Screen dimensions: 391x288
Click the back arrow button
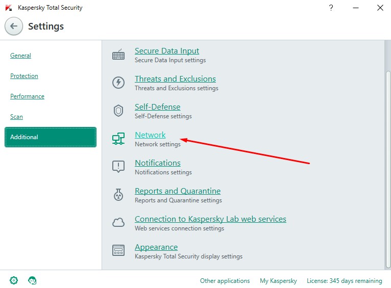tap(14, 26)
